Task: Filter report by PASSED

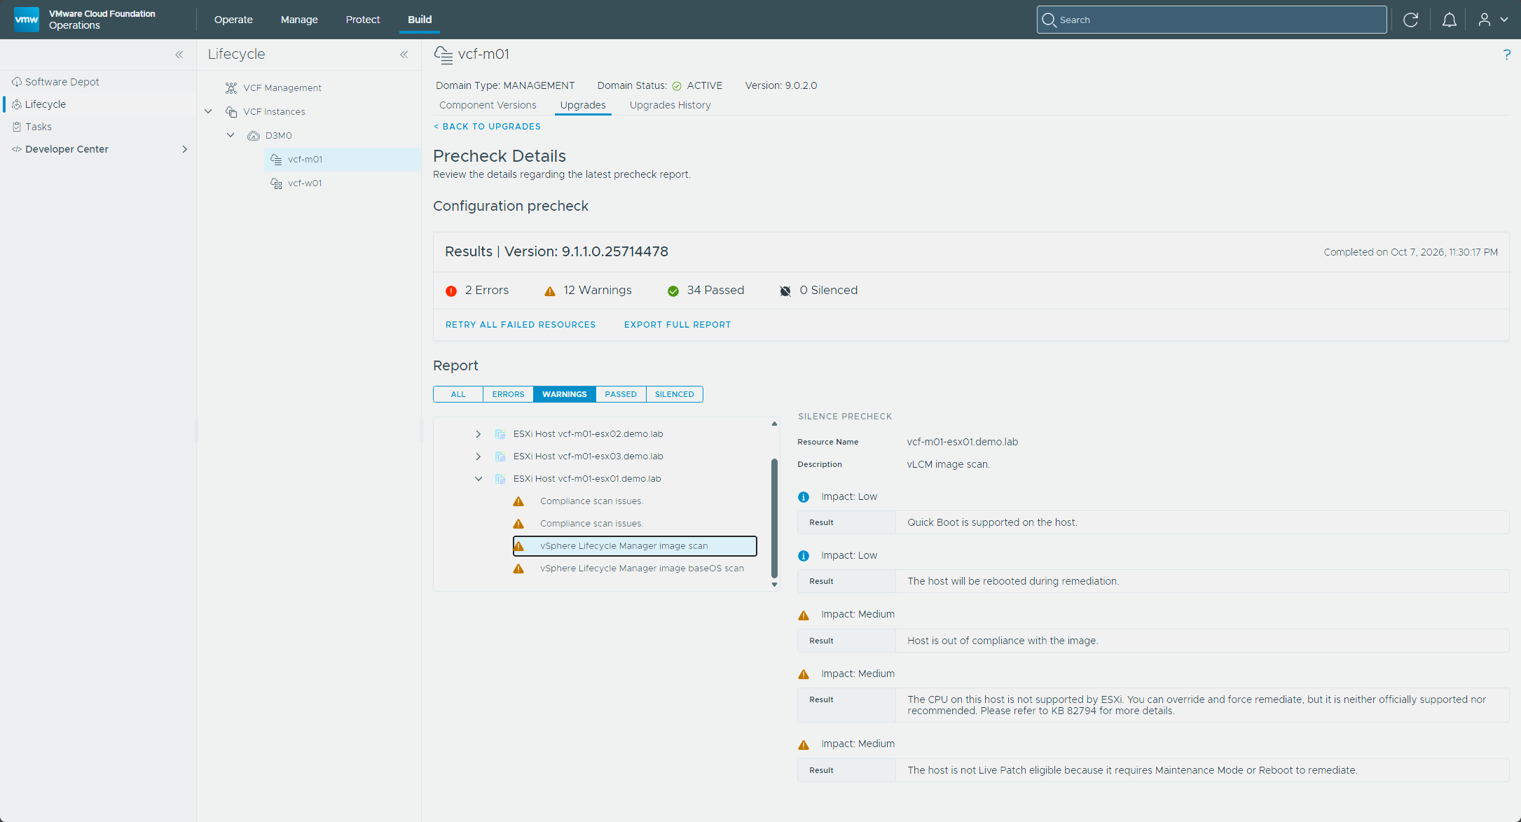Action: click(621, 394)
